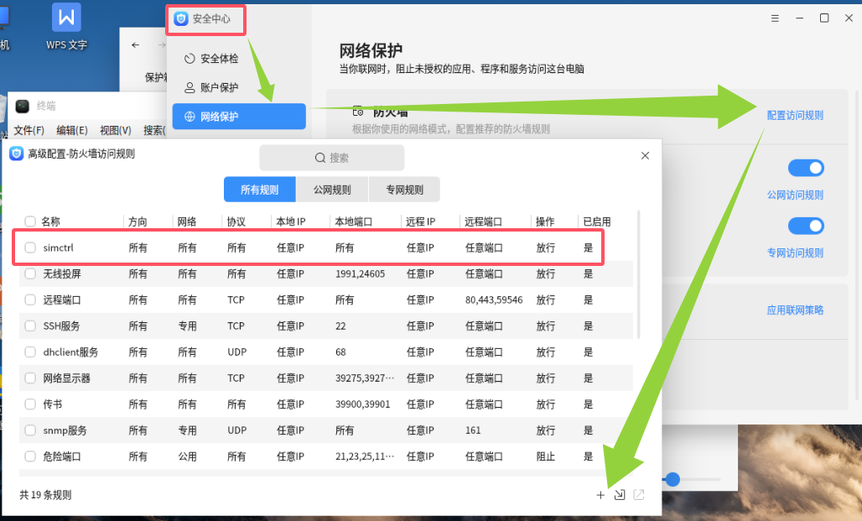This screenshot has height=521, width=862.
Task: Open the Security Center hamburger menu
Action: coord(774,18)
